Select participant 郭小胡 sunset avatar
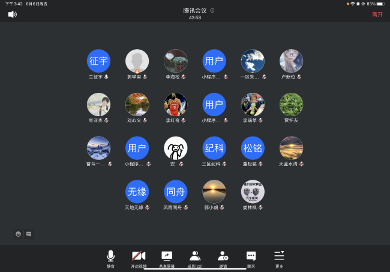 click(x=214, y=192)
